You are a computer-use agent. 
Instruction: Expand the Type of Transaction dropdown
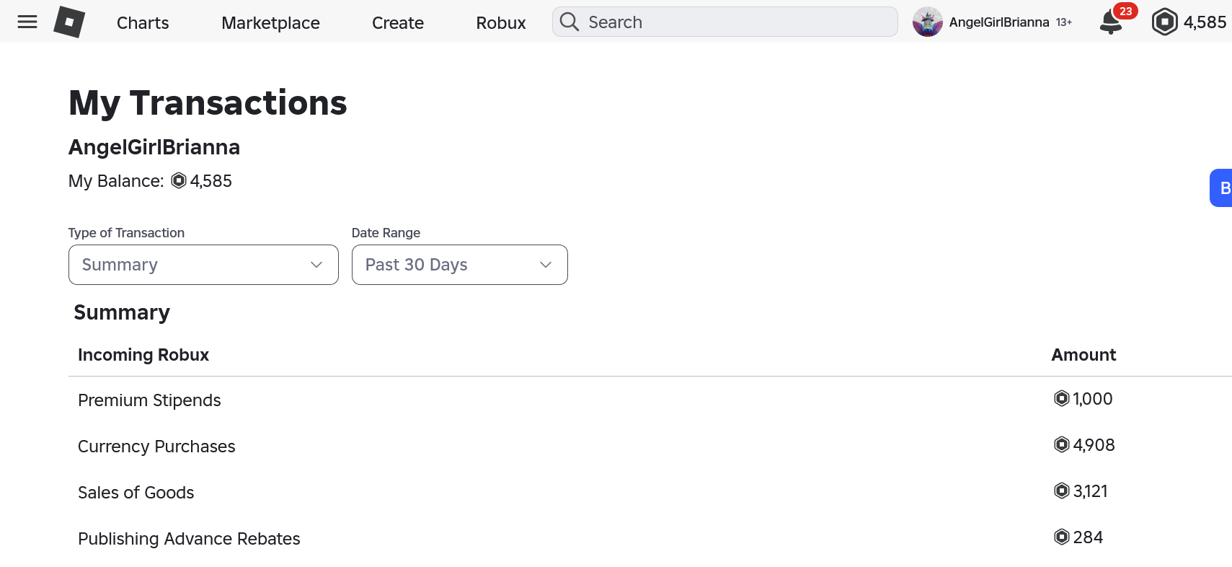[203, 265]
